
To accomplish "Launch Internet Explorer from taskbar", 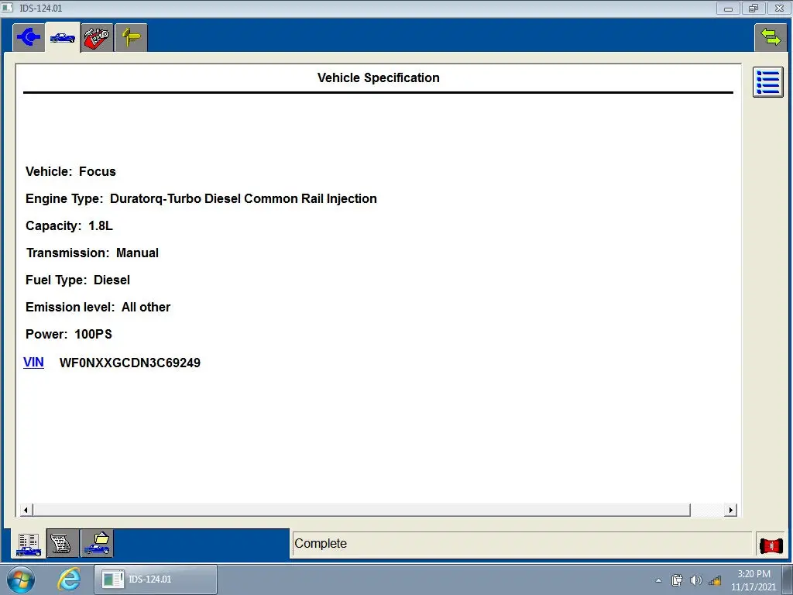I will tap(69, 580).
